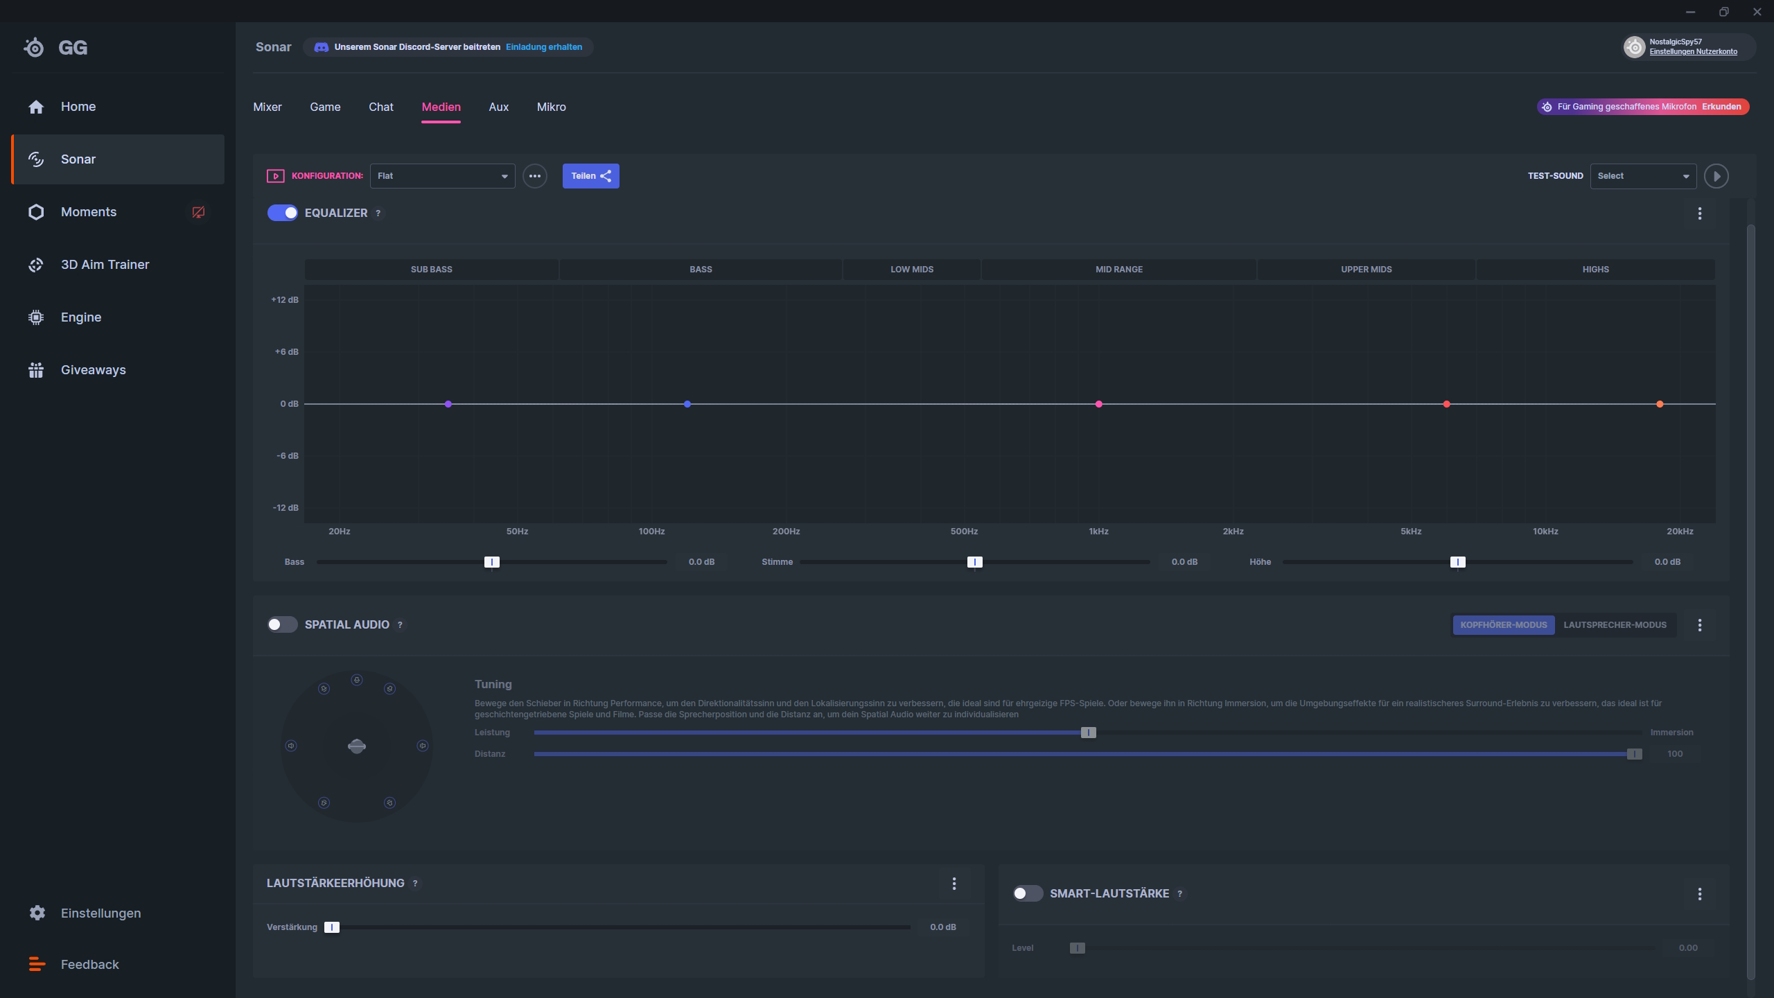Click the Share/Teilen icon button
This screenshot has width=1774, height=998.
click(x=591, y=175)
